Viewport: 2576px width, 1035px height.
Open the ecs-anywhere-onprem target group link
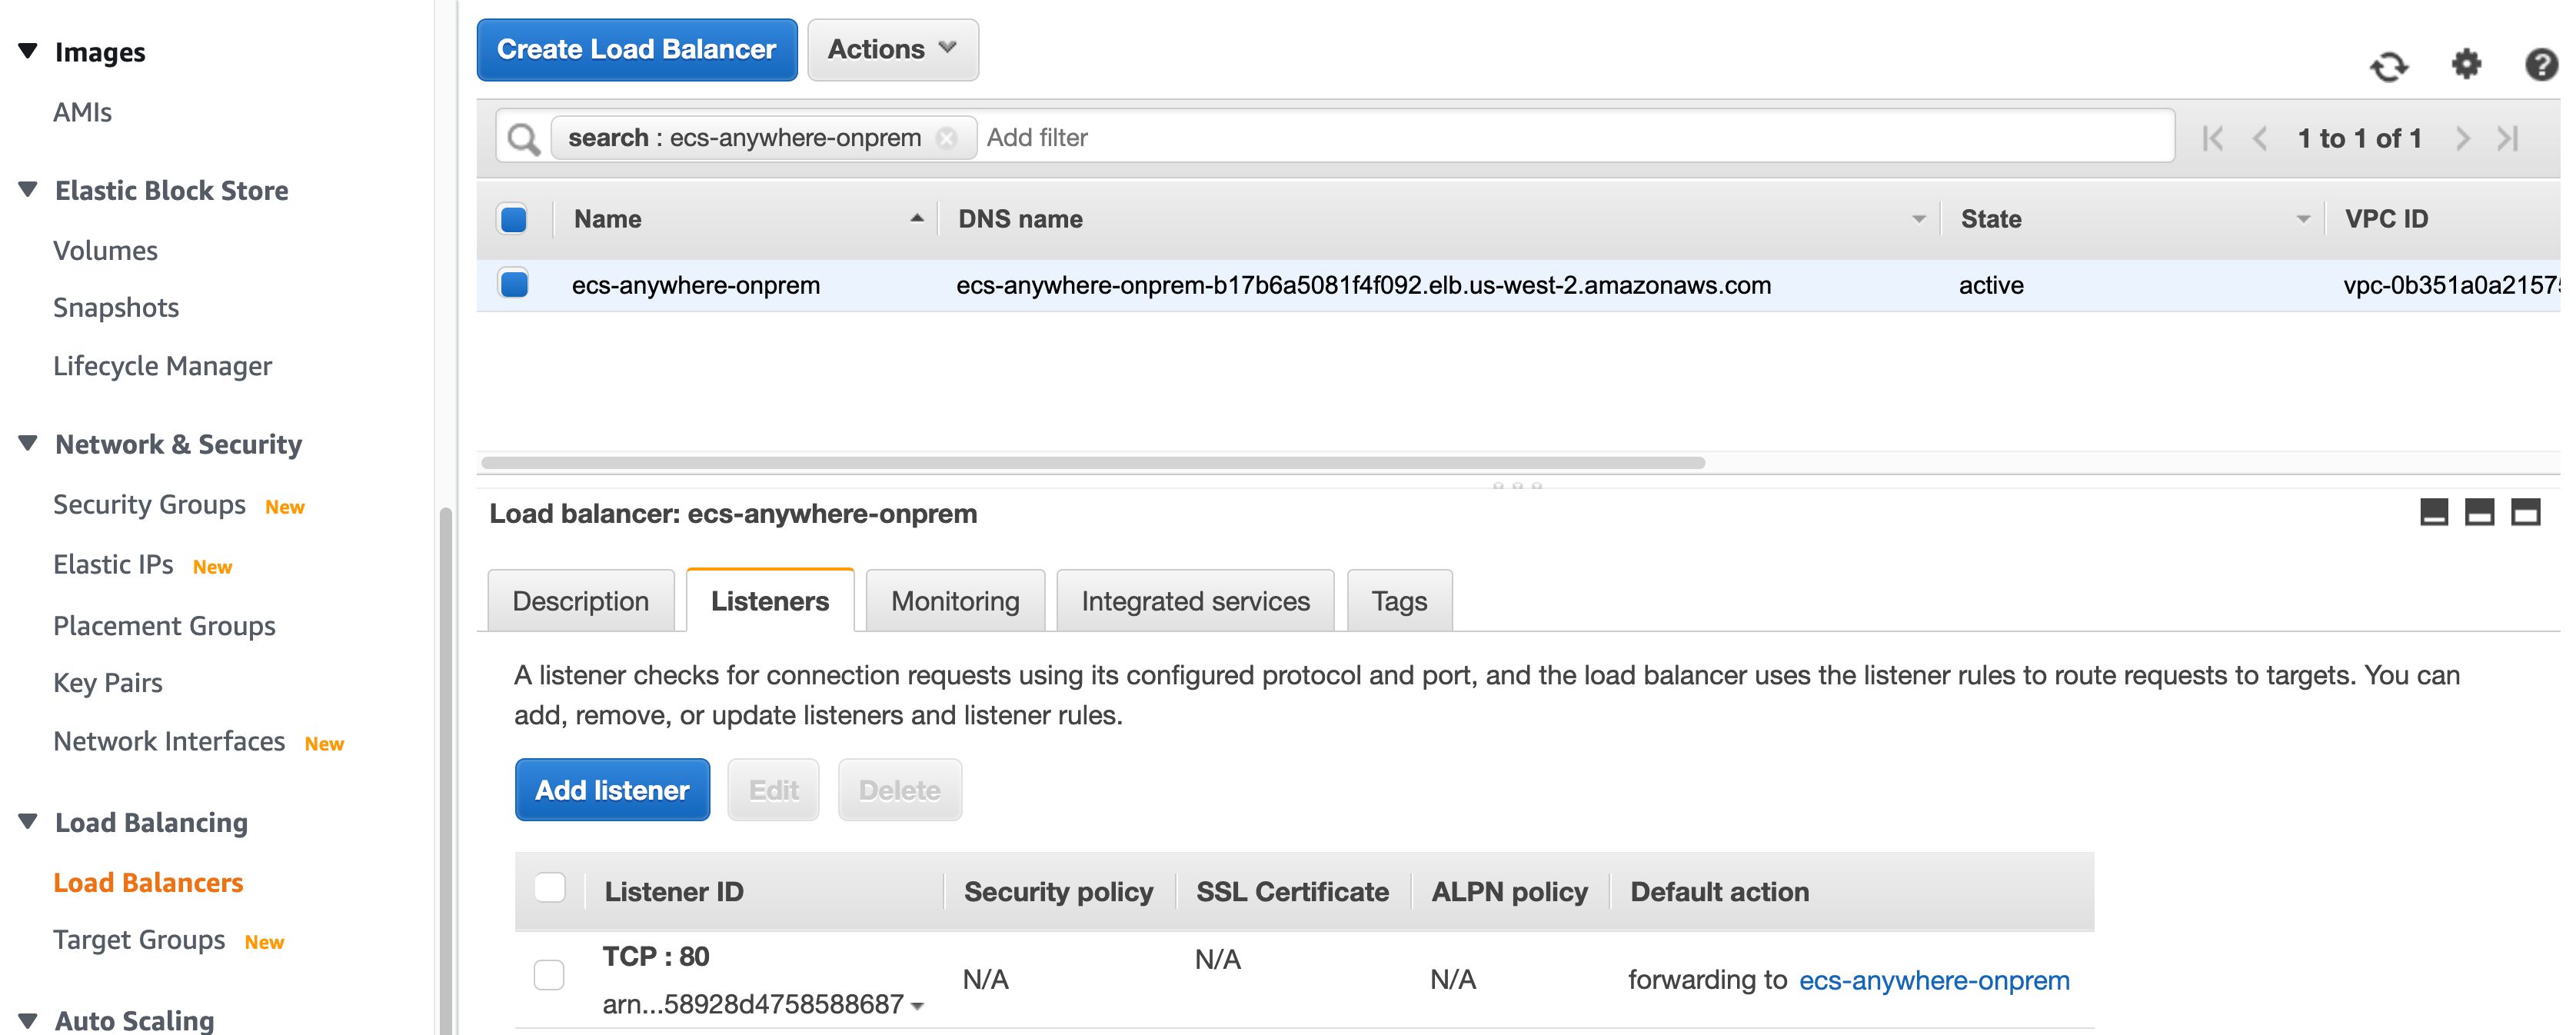click(1933, 980)
